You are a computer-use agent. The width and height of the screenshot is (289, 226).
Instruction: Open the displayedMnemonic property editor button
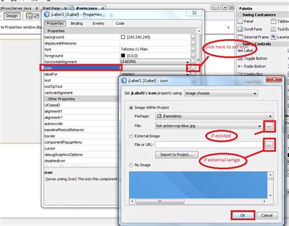pyautogui.click(x=193, y=43)
